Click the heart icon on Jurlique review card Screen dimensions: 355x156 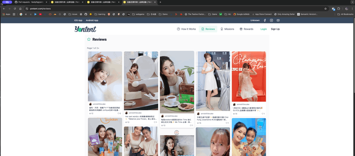click(x=118, y=113)
